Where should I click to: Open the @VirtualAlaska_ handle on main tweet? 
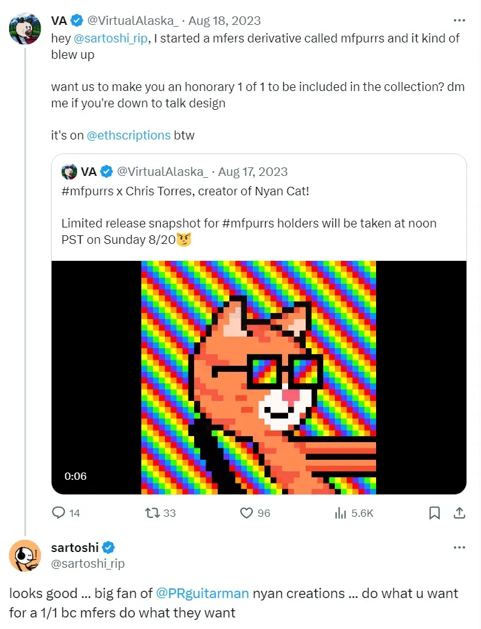[133, 21]
